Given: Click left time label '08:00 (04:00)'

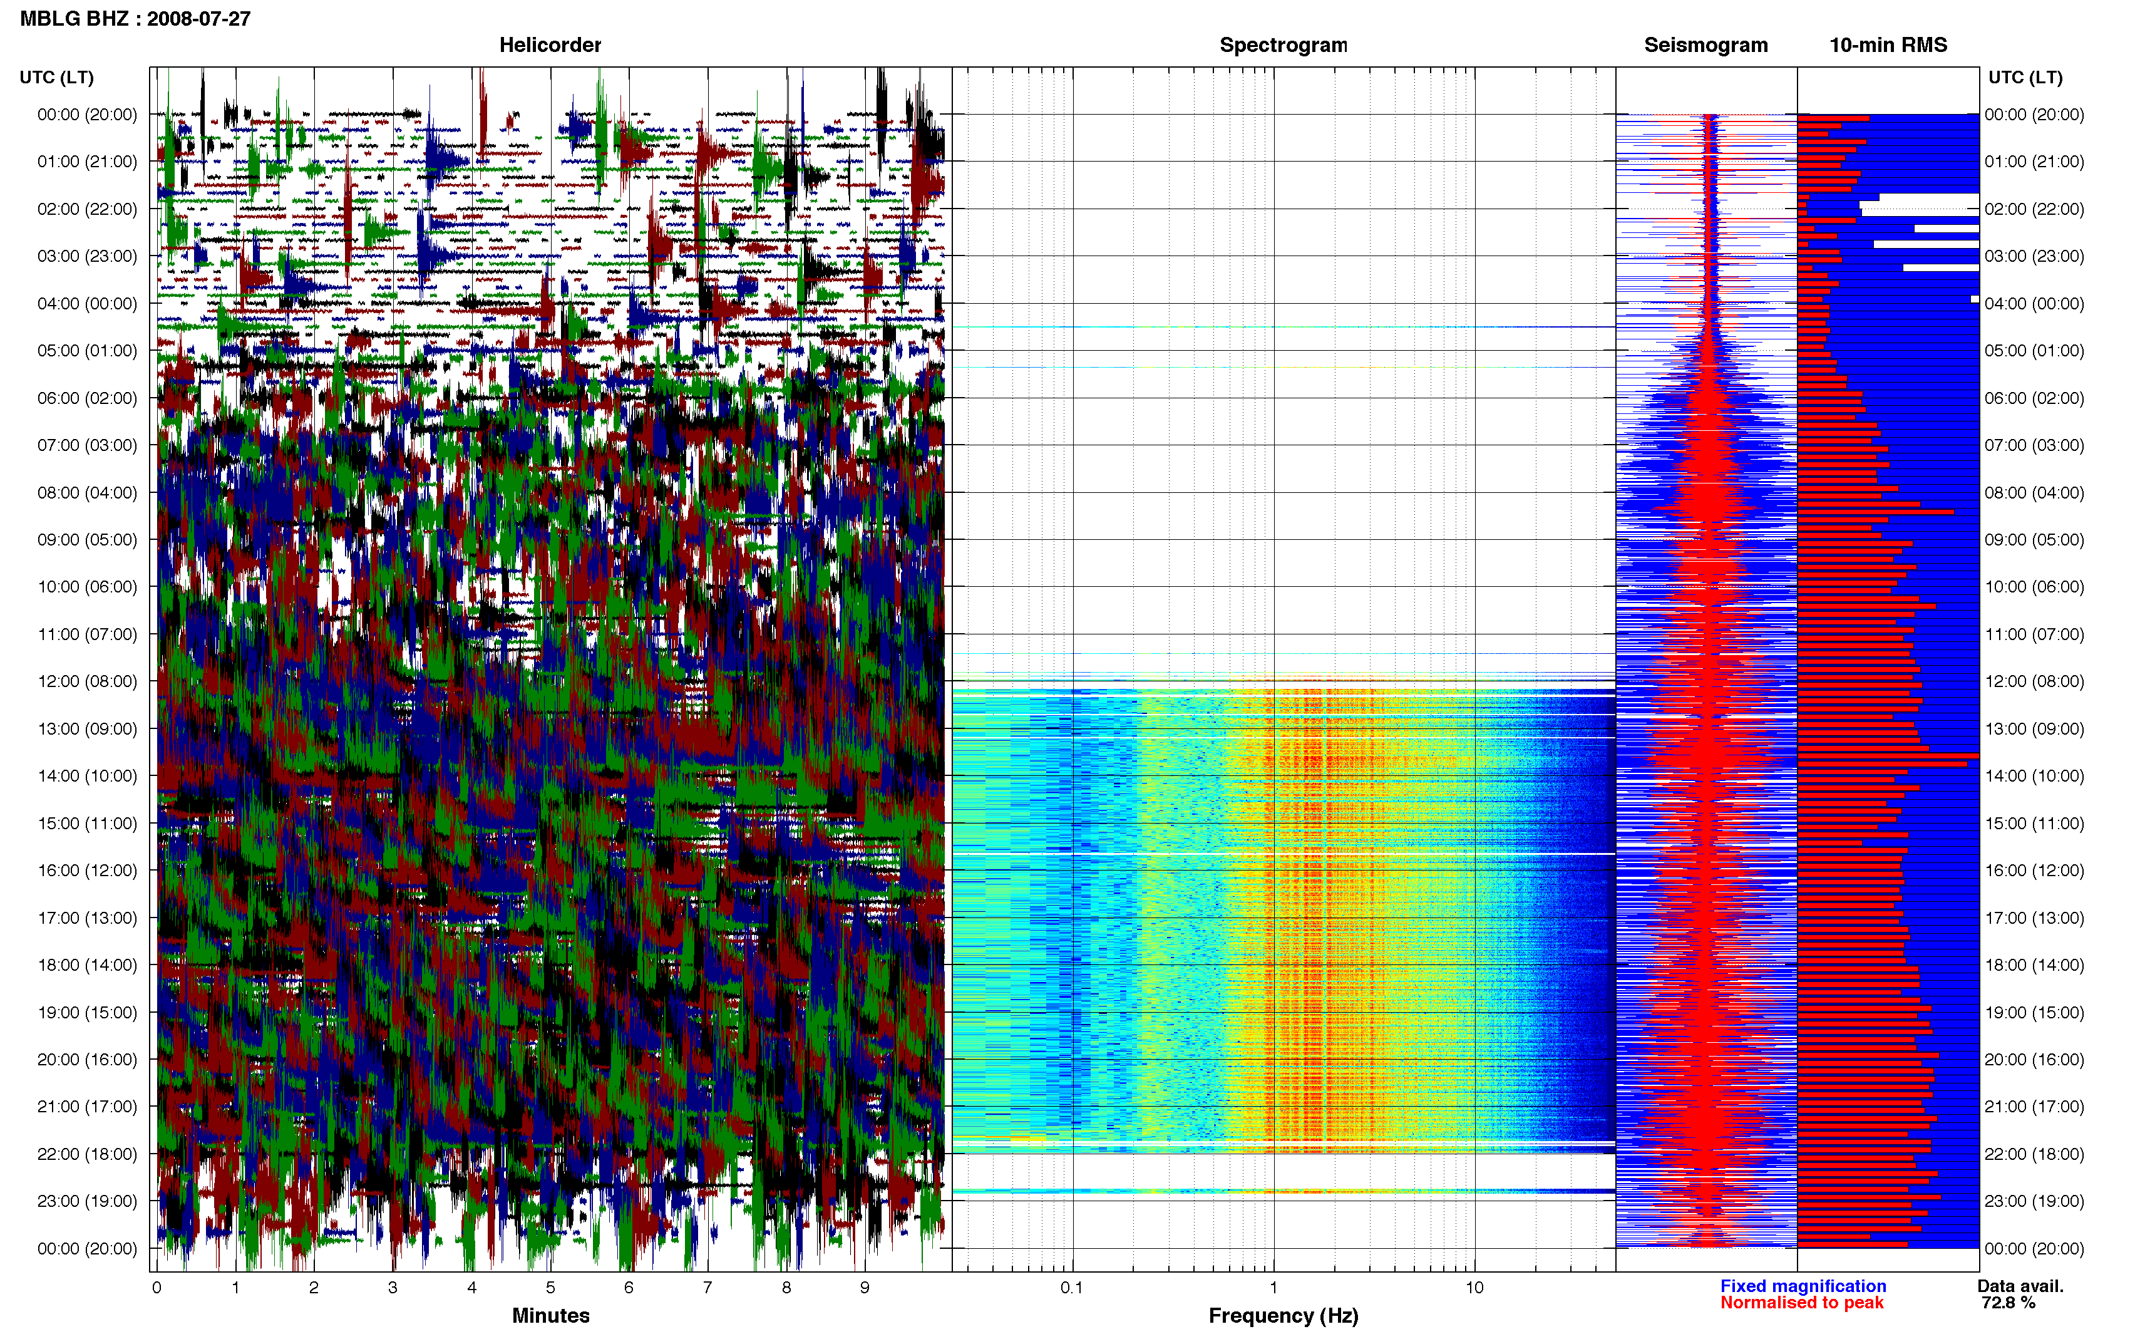Looking at the screenshot, I should pyautogui.click(x=88, y=492).
